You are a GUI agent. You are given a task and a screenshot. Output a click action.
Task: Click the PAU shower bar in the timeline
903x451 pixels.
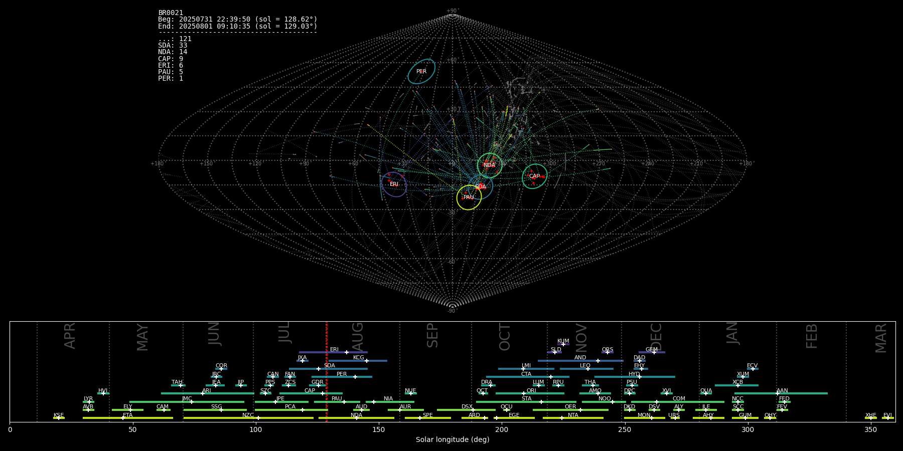[x=337, y=402]
